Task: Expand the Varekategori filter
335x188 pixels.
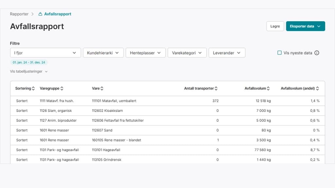Action: pos(187,53)
